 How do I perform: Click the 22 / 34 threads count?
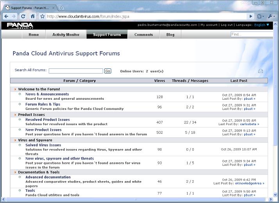tap(190, 122)
